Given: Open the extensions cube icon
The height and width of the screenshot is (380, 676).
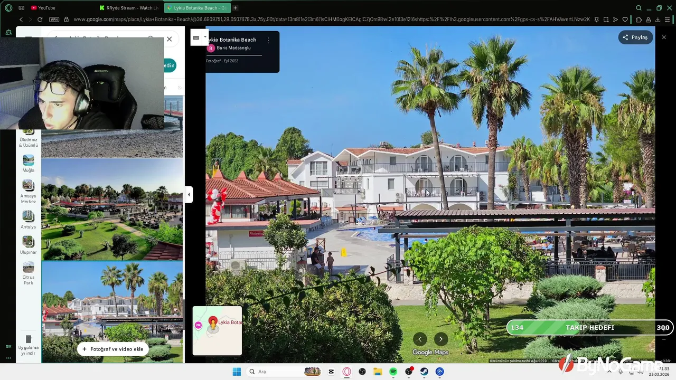Looking at the screenshot, I should (x=639, y=20).
